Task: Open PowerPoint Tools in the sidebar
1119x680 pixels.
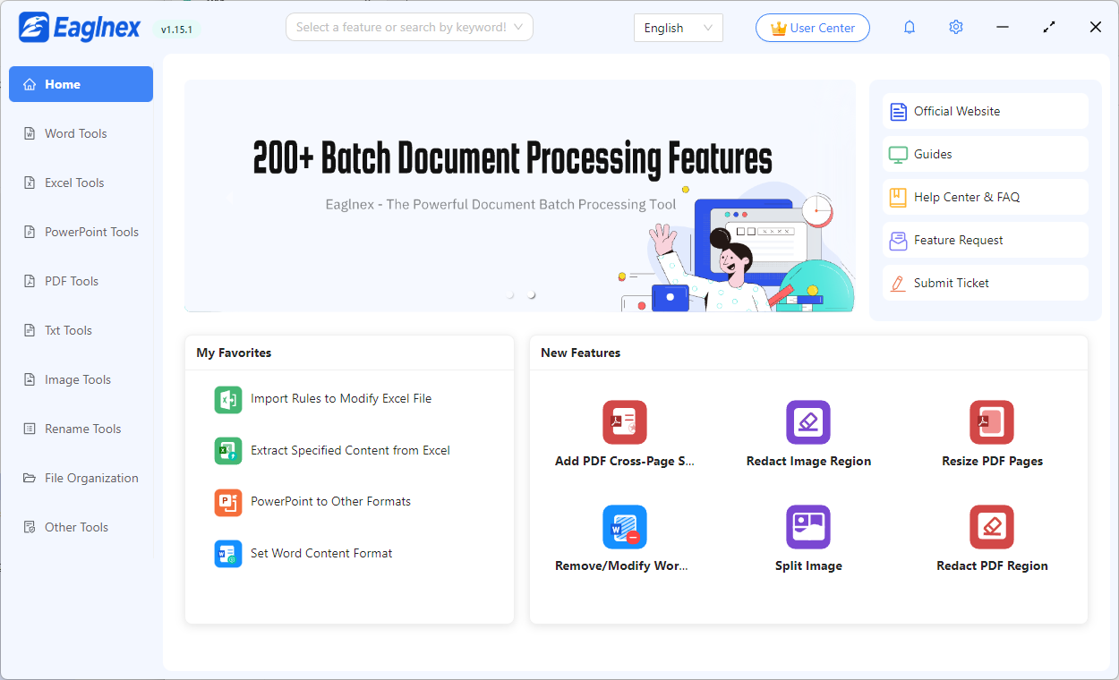Action: tap(81, 232)
